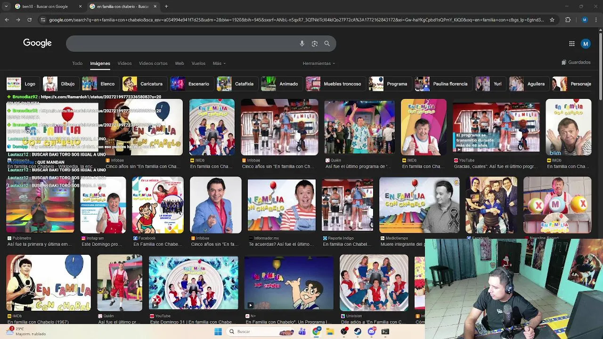Open Chrome's three-dot menu
This screenshot has height=339, width=603.
click(596, 20)
